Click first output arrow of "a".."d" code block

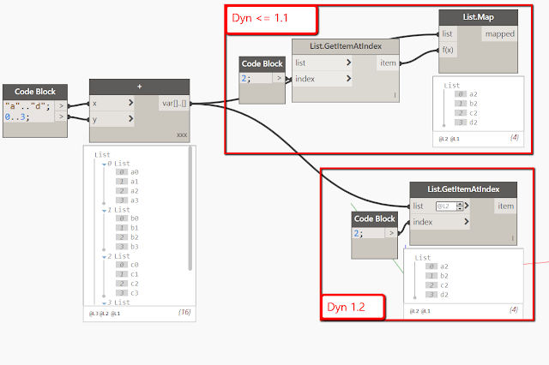(61, 105)
